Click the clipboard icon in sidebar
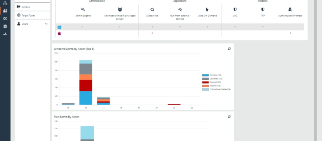 [x=5, y=27]
